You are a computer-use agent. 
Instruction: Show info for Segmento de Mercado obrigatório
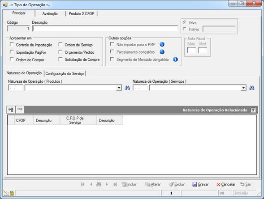pos(175,59)
